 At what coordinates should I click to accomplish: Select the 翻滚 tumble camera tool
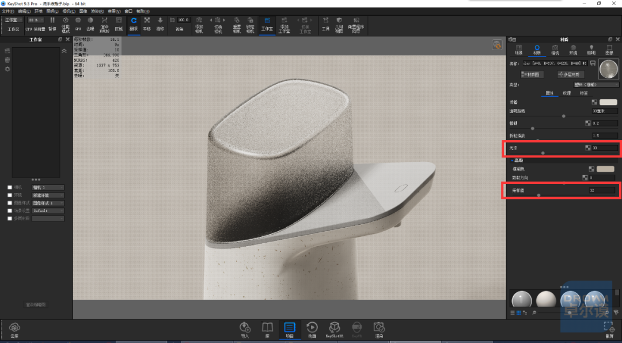pyautogui.click(x=134, y=24)
